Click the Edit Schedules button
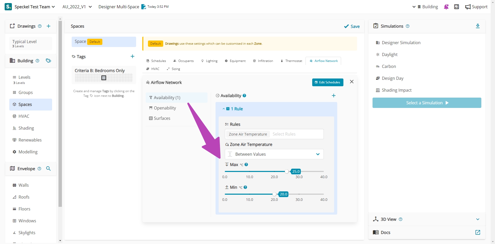This screenshot has height=244, width=495. point(327,82)
